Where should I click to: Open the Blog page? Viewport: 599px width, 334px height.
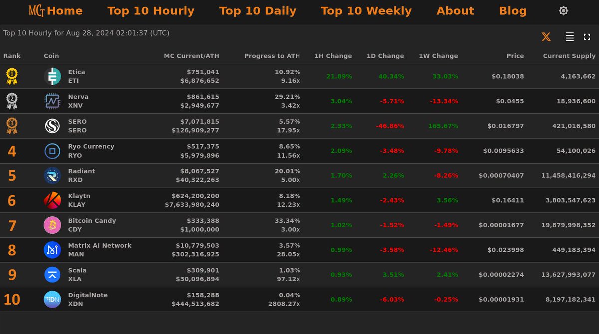tap(513, 11)
